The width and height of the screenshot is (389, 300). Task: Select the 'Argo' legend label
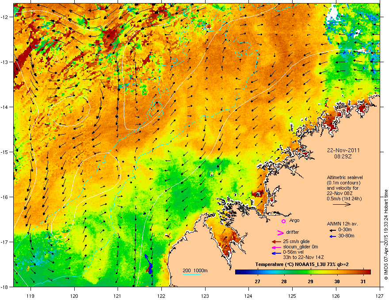[294, 220]
